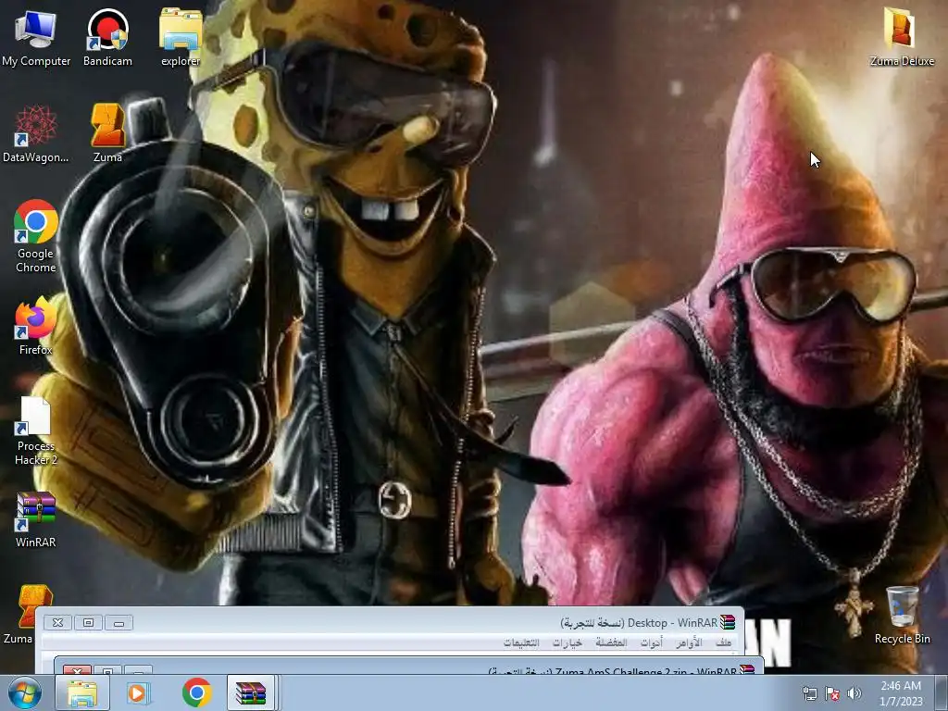Launch Google Chrome from the taskbar
Screen dimensions: 948x711
point(196,692)
